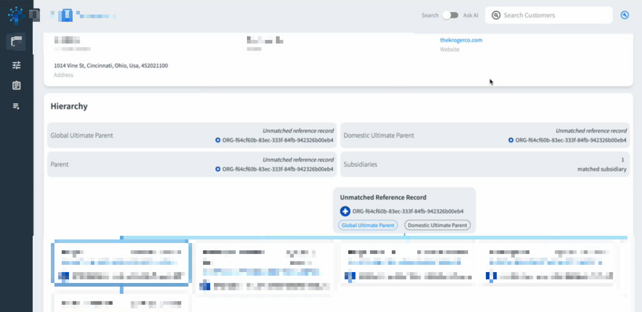Click 'Unmatched reference record' in Global Ultimate Parent row
The width and height of the screenshot is (642, 312).
click(298, 131)
